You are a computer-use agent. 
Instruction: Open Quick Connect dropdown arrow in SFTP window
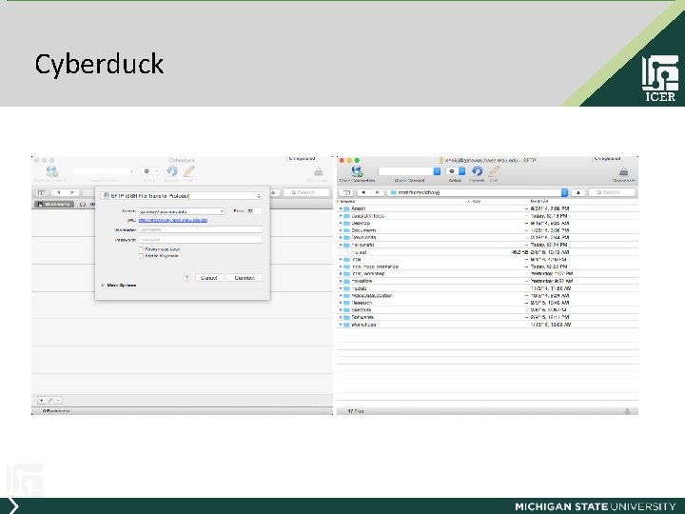[437, 171]
